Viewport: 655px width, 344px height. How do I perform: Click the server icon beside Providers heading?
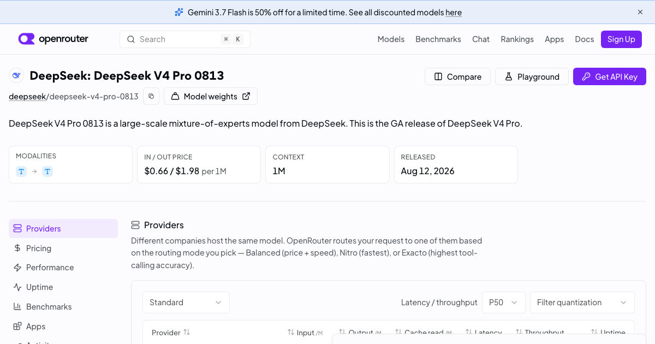coord(135,225)
